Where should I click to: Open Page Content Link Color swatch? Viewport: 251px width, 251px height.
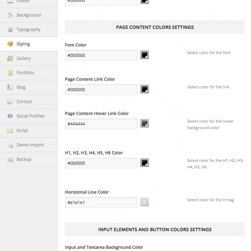point(144,89)
